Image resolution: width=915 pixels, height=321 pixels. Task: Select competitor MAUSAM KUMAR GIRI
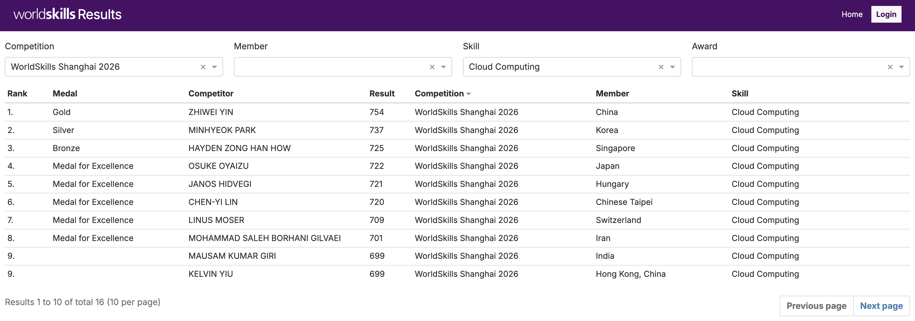pos(232,256)
